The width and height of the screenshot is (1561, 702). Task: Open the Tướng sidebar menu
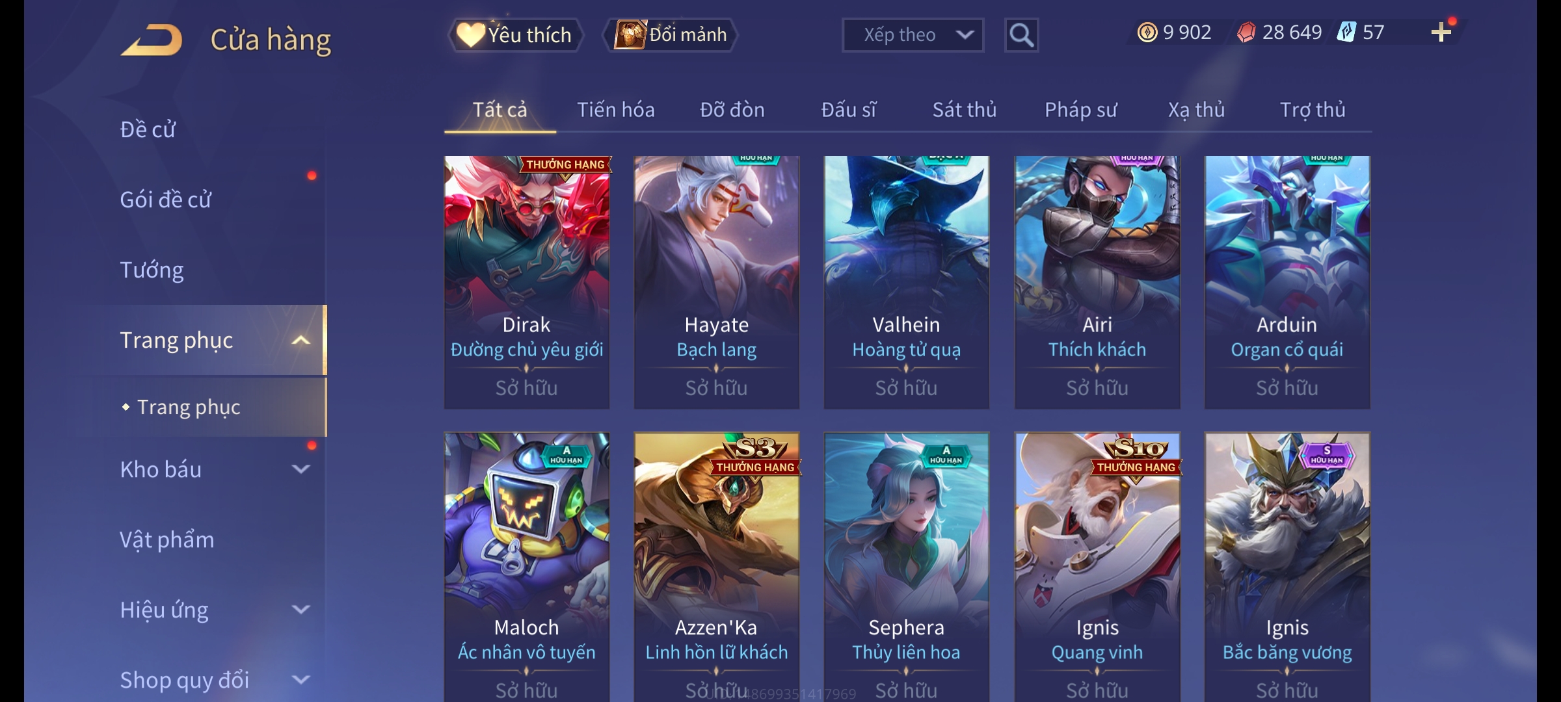[152, 270]
